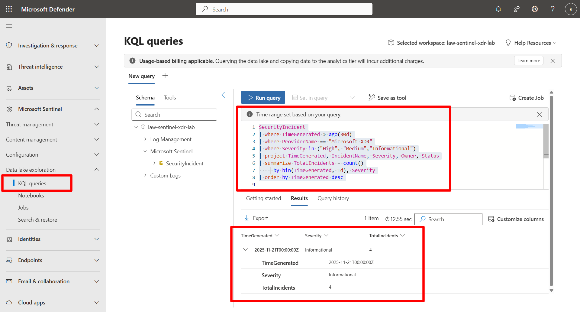The image size is (580, 312).
Task: Click the Export download arrow icon
Action: pyautogui.click(x=247, y=218)
